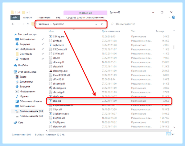The image size is (185, 146).
Task: Expand the address bar history dropdown
Action: 96,24
